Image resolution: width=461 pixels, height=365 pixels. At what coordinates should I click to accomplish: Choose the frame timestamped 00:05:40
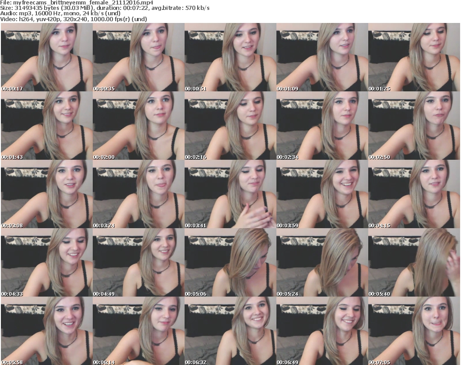pyautogui.click(x=414, y=262)
